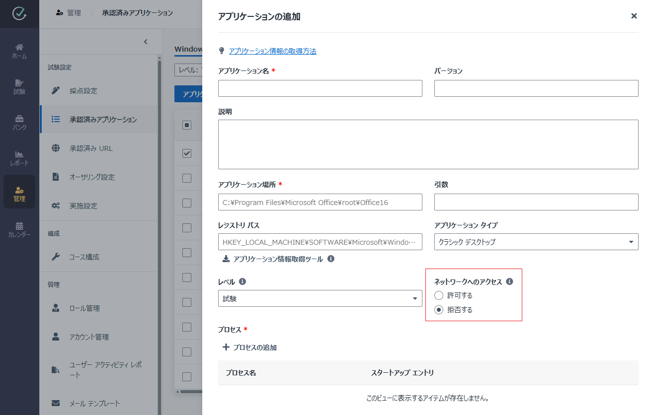Select the 許可する radio button
The height and width of the screenshot is (415, 651).
[439, 295]
